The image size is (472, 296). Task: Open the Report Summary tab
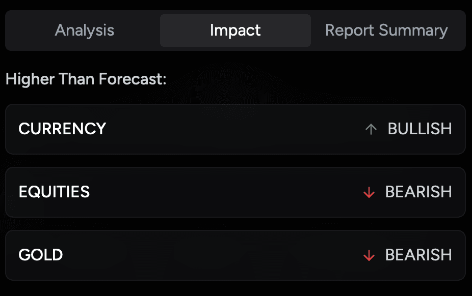point(385,30)
